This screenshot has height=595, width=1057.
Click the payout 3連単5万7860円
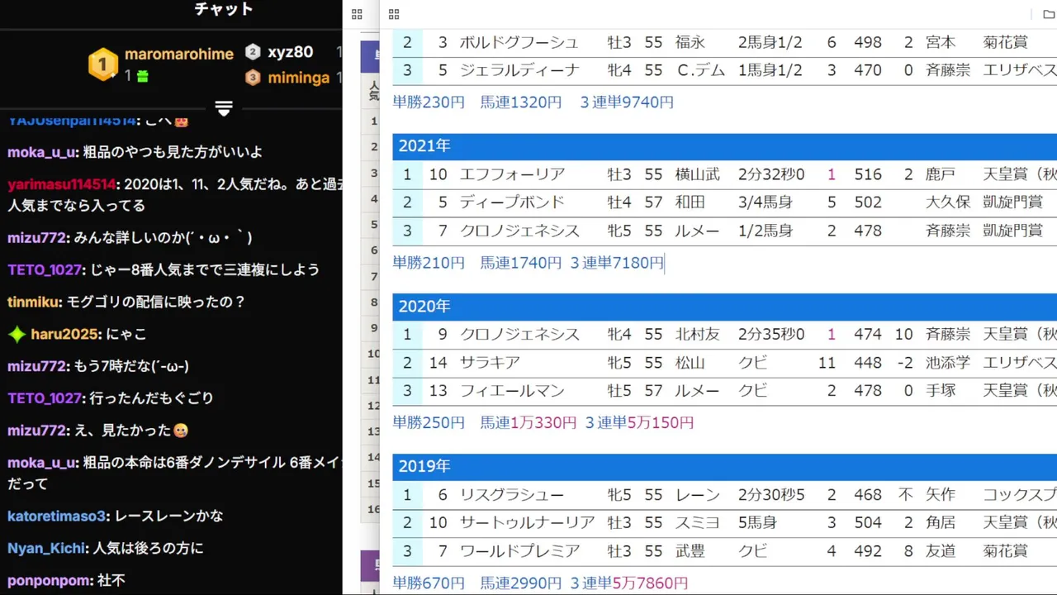(629, 583)
